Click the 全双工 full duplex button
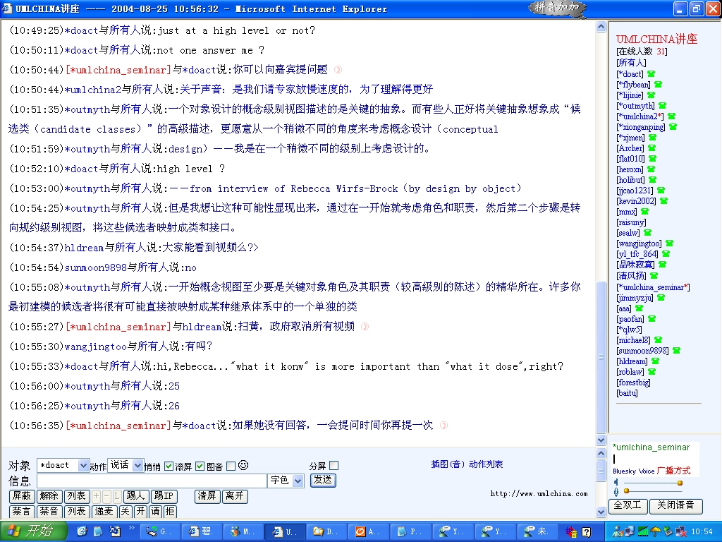This screenshot has height=542, width=722. 628,505
